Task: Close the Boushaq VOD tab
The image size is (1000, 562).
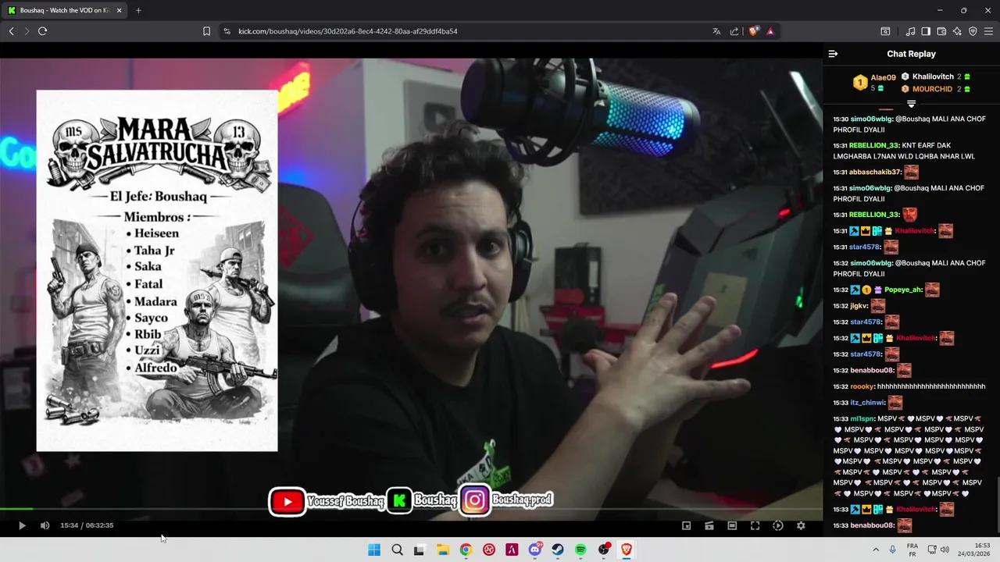Action: 119,10
